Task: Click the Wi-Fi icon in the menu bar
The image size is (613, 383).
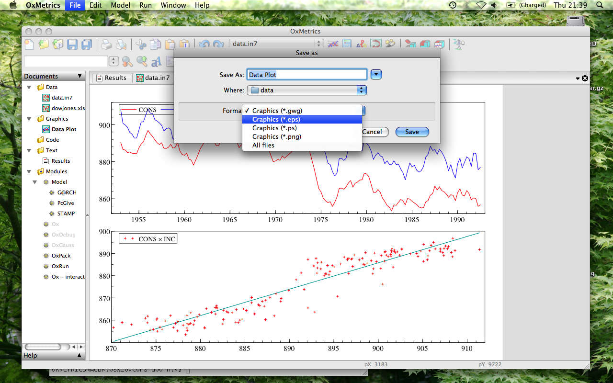Action: pos(481,5)
